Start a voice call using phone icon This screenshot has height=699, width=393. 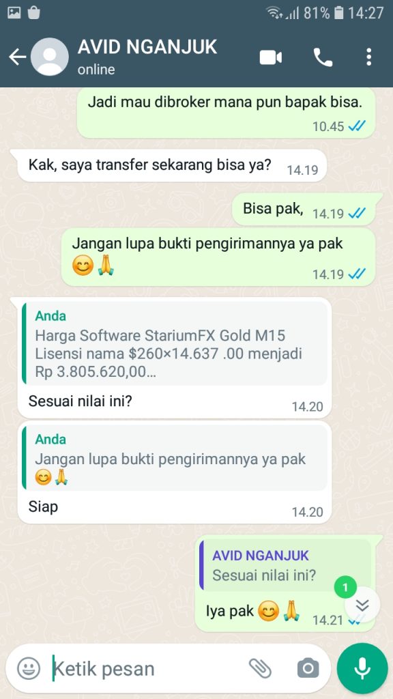(323, 57)
